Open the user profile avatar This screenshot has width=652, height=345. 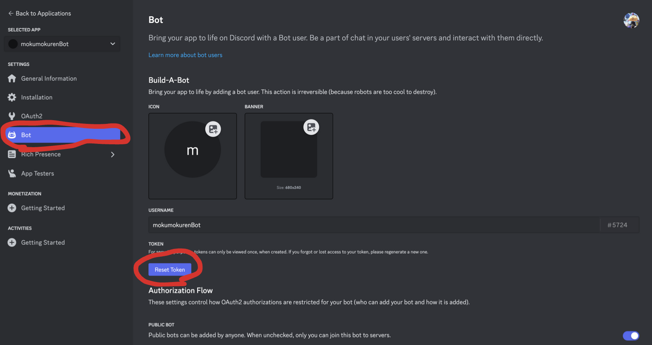pyautogui.click(x=631, y=20)
